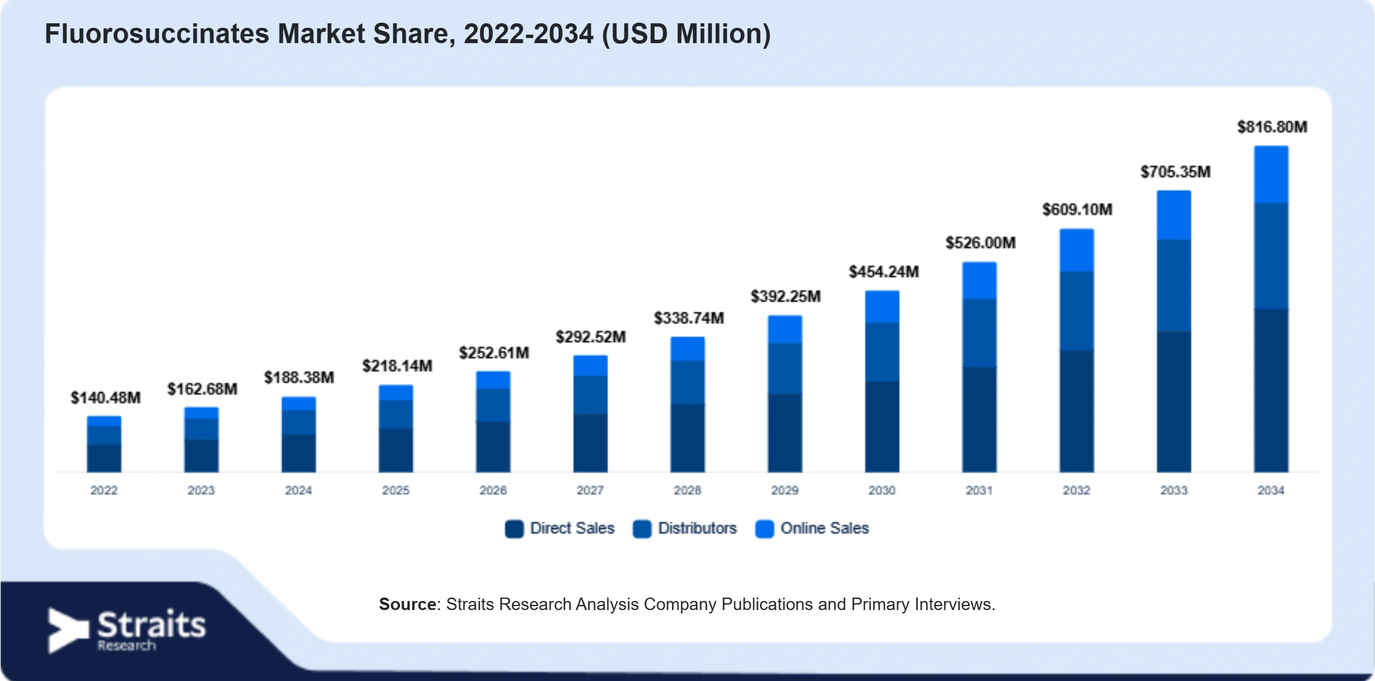Click the 2034 axis label
The height and width of the screenshot is (681, 1375).
pyautogui.click(x=1271, y=490)
